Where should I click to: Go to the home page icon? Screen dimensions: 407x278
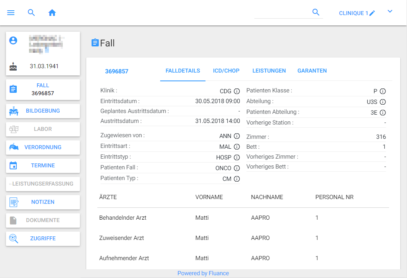[x=52, y=13]
